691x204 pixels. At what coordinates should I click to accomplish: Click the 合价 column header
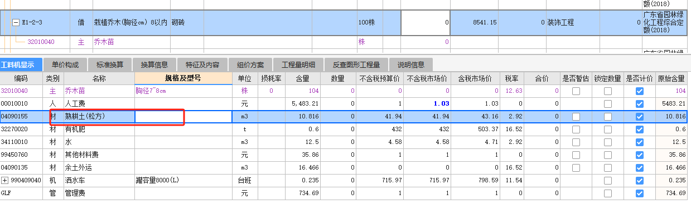[542, 78]
